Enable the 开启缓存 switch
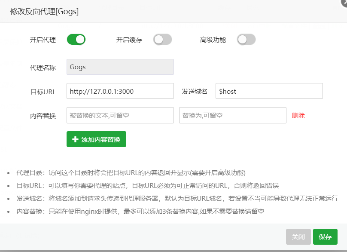This screenshot has width=347, height=252. tap(163, 40)
